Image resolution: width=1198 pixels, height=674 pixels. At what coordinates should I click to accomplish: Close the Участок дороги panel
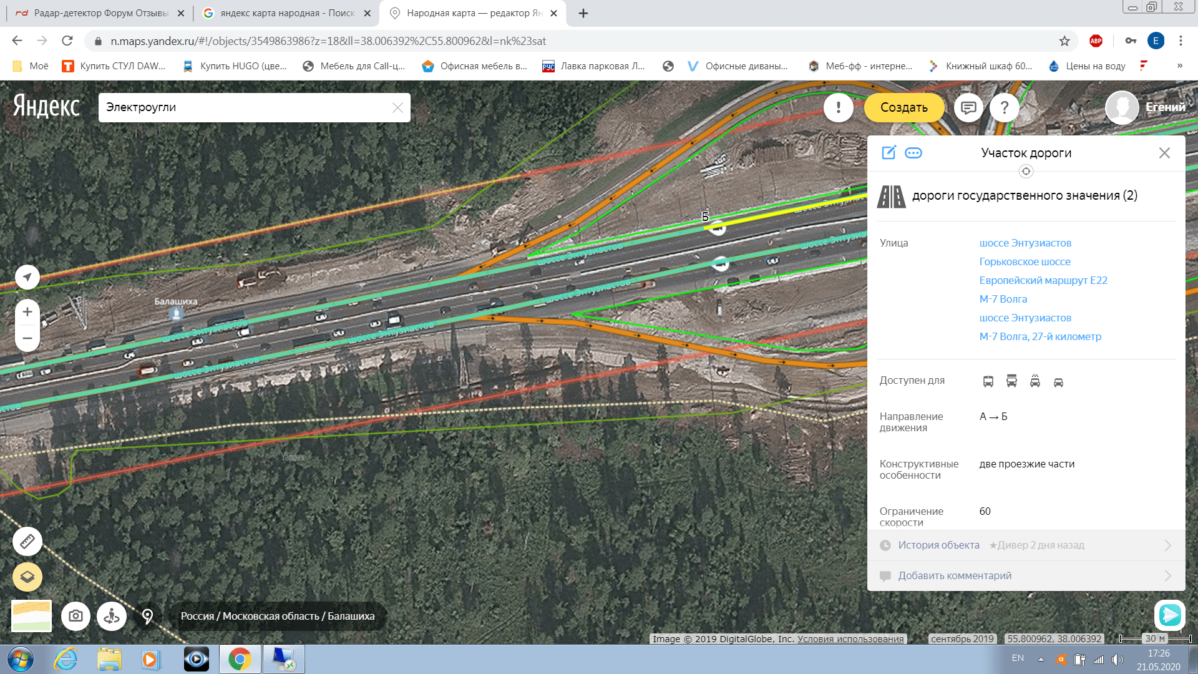pos(1164,153)
